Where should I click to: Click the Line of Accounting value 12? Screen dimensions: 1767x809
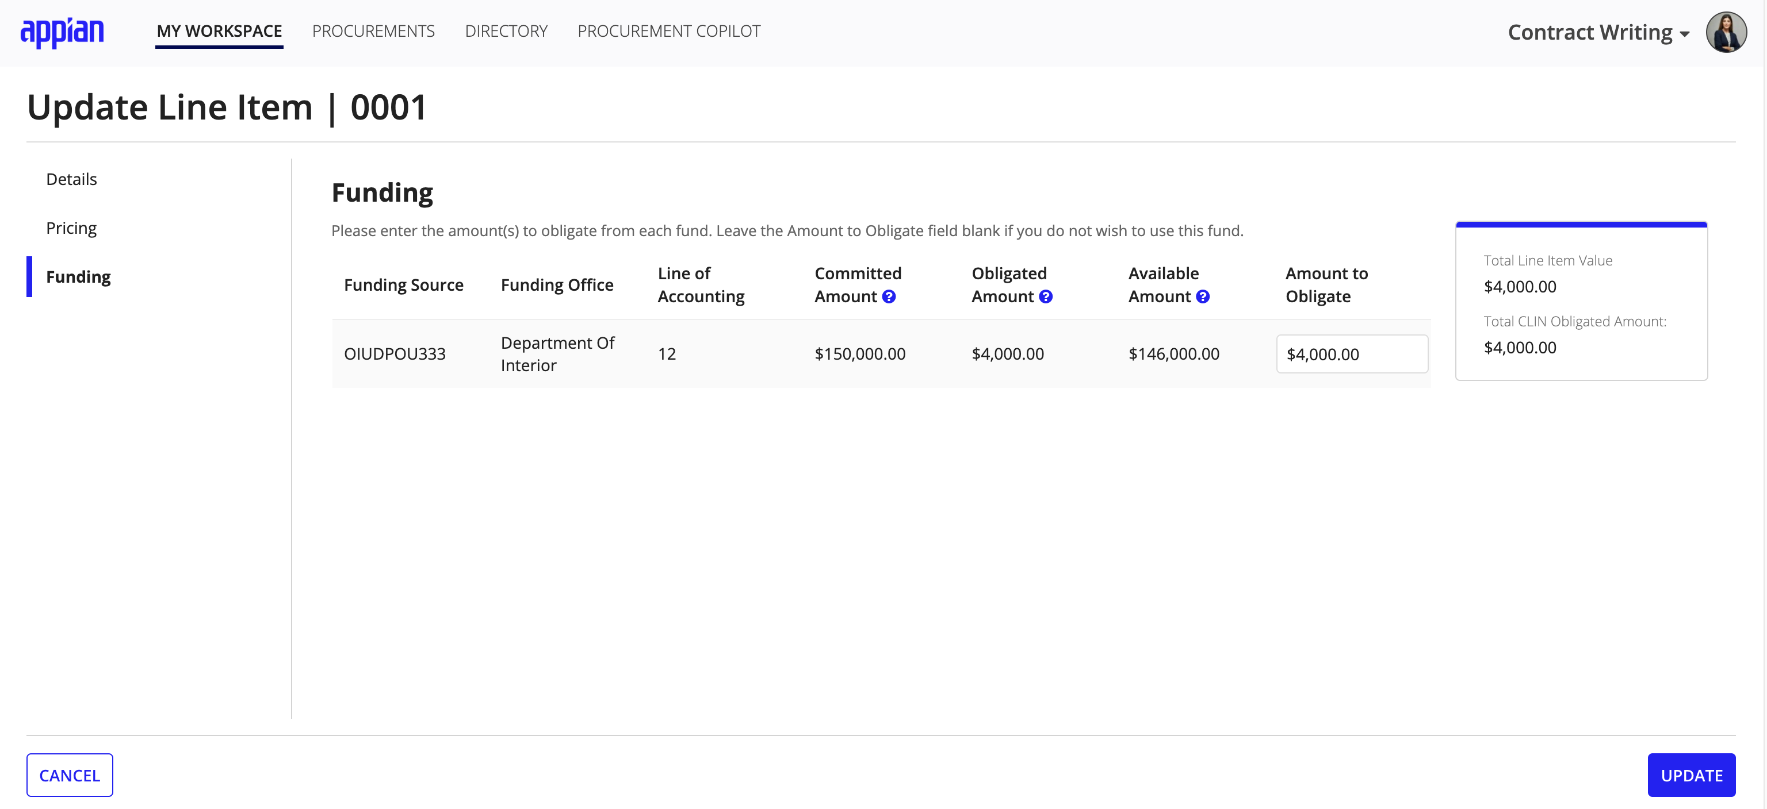click(667, 354)
